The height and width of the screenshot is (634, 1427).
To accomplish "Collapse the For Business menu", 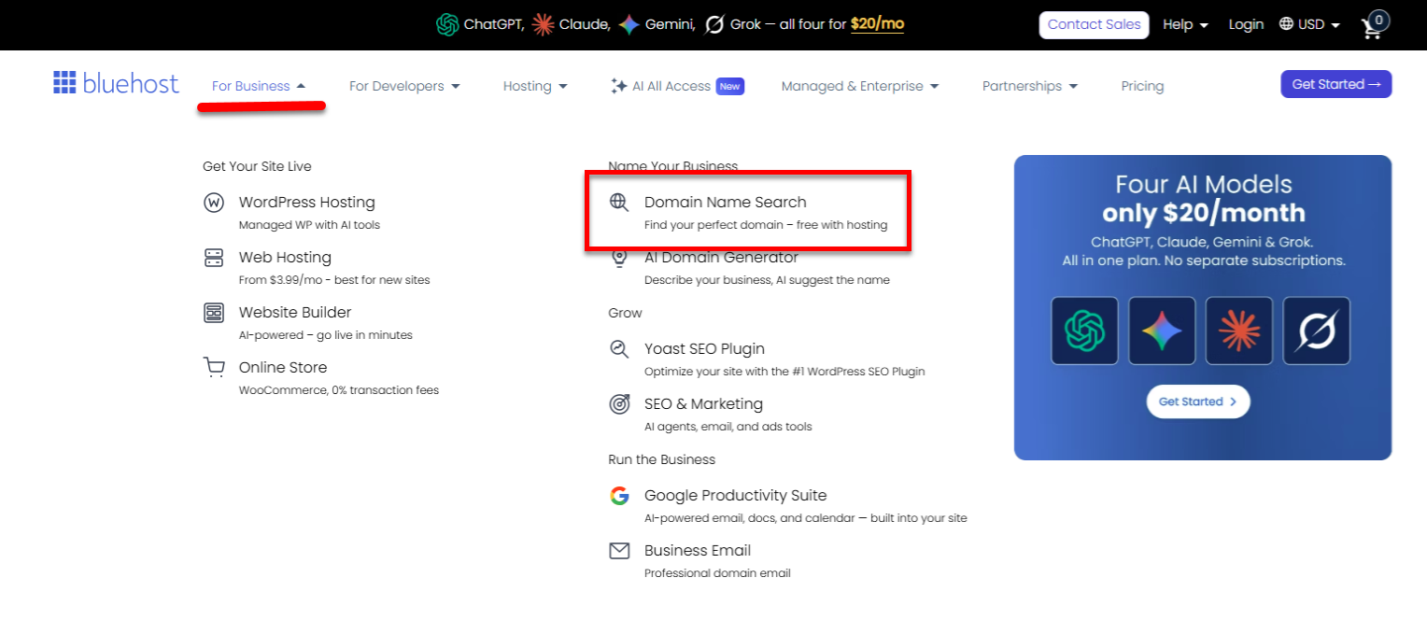I will 259,86.
